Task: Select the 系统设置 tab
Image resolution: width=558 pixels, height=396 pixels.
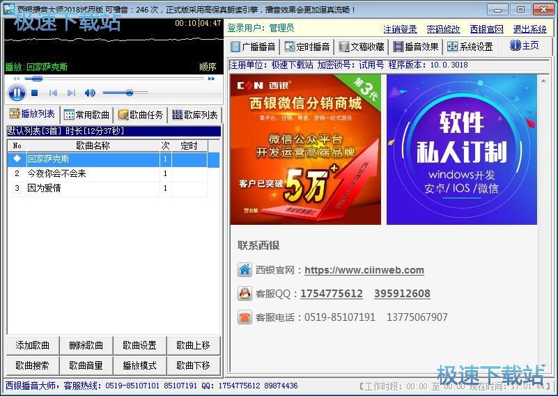Action: 470,47
